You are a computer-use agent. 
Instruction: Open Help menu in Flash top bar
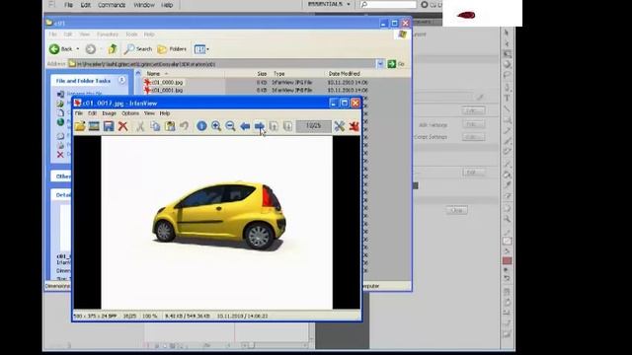click(167, 5)
